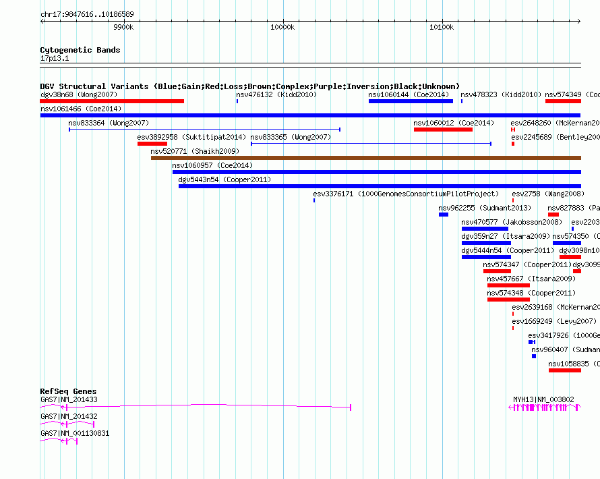
Task: Click the nsv1058835 red bar
Action: [x=565, y=370]
